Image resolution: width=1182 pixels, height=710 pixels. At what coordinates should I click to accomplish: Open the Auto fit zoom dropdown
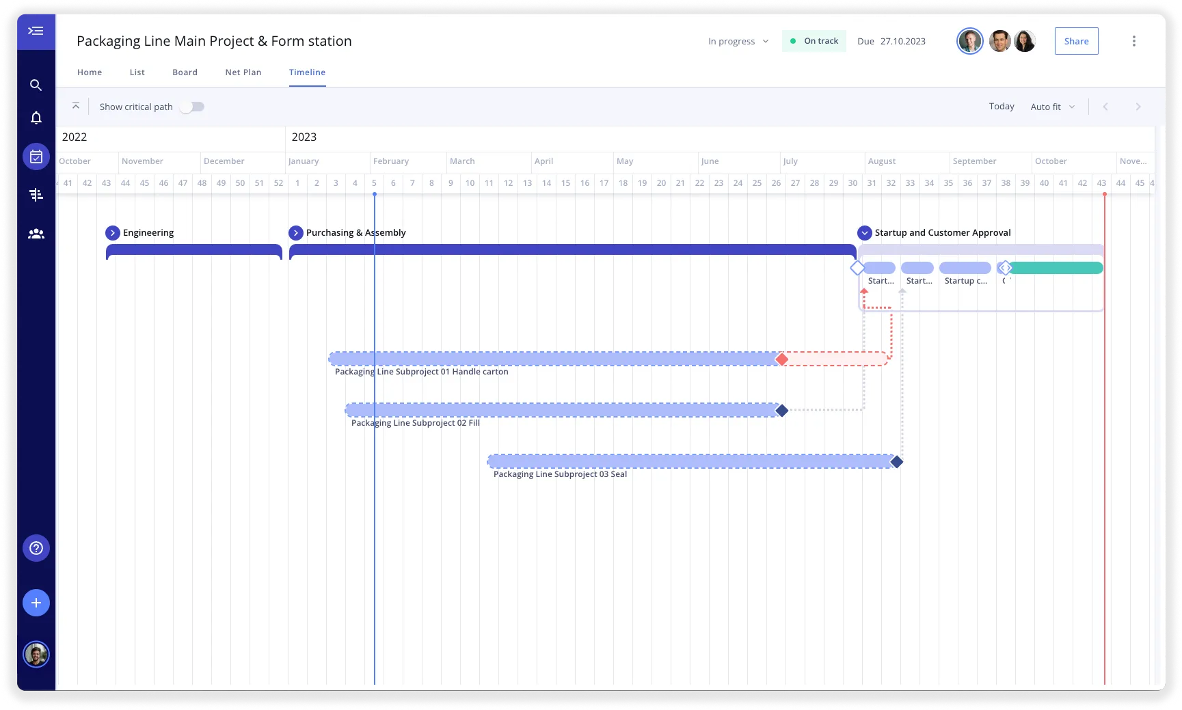coord(1052,107)
